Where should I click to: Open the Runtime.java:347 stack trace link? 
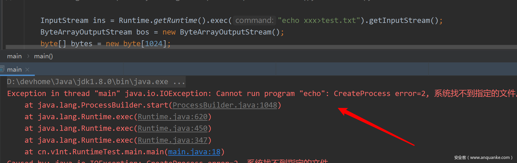pos(172,140)
